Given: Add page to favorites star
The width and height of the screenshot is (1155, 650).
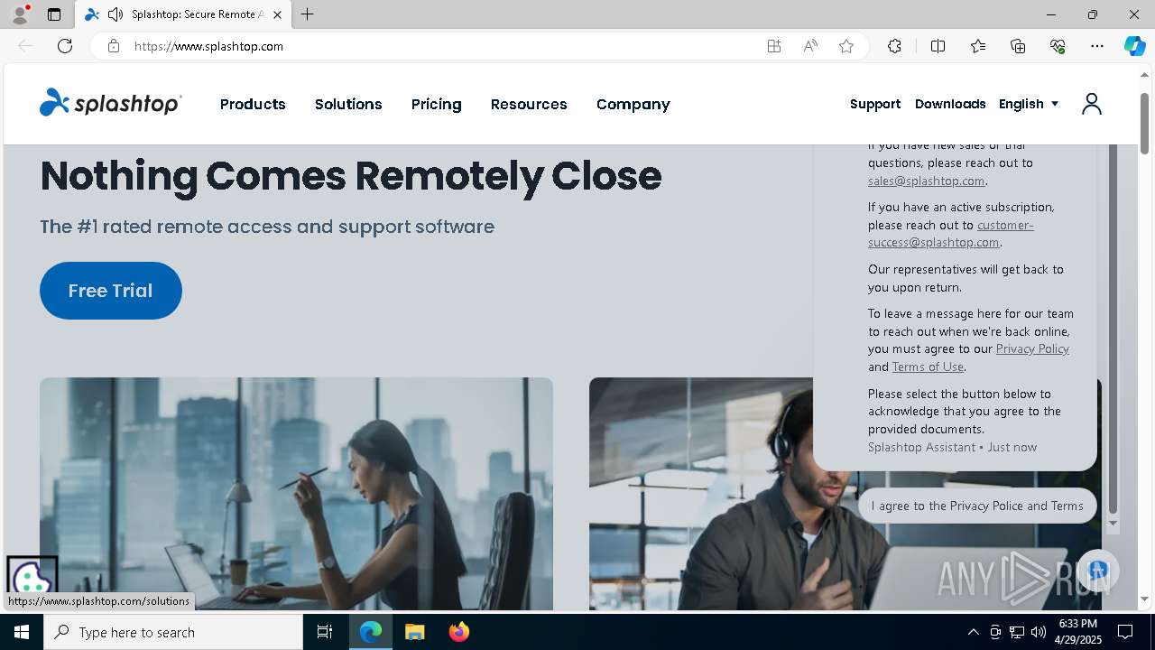Looking at the screenshot, I should [846, 46].
